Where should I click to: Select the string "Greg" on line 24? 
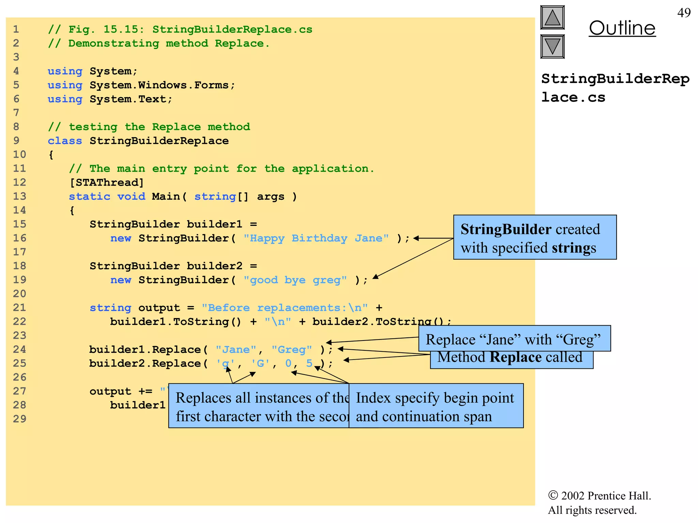[292, 350]
